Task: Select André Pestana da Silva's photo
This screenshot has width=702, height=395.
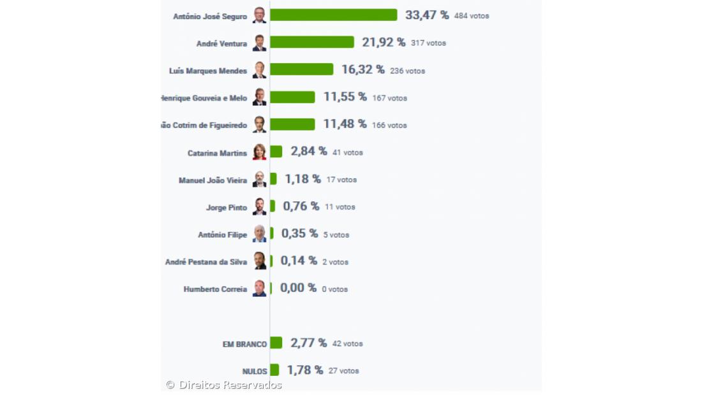Action: point(259,261)
